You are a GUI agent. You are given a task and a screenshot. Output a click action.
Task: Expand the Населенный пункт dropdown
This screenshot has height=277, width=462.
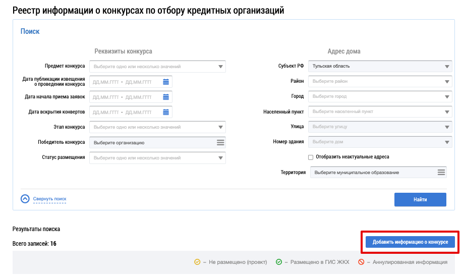tap(447, 112)
